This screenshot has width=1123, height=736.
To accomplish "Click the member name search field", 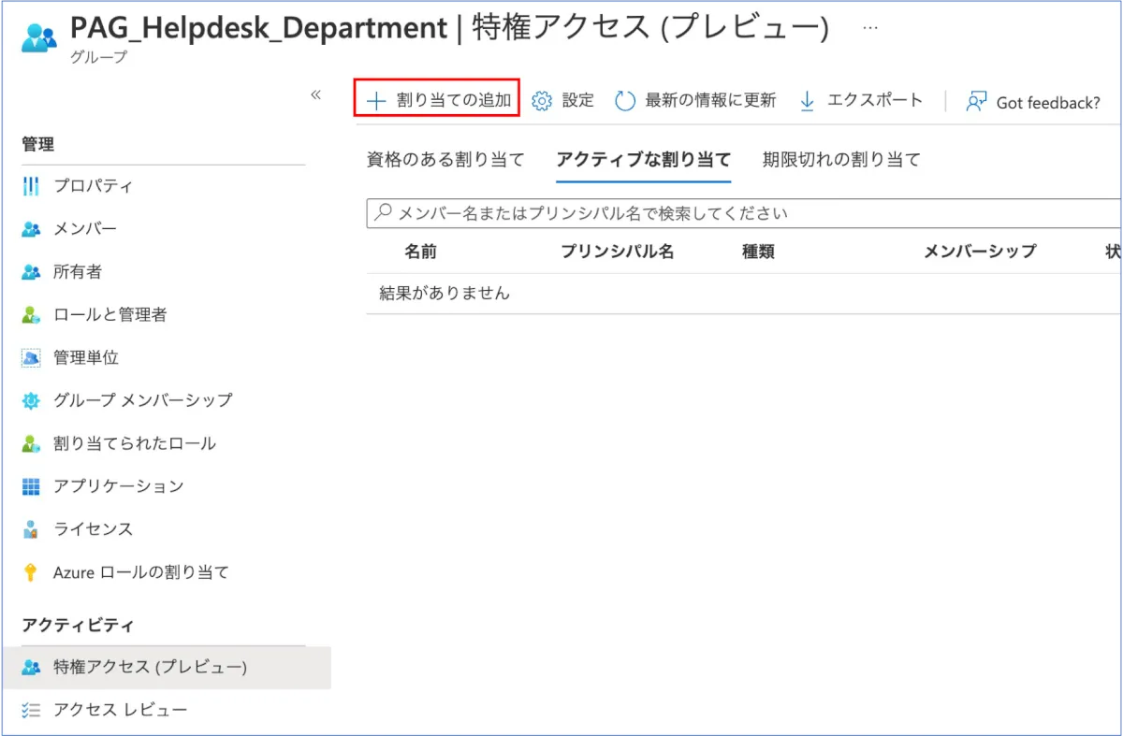I will (x=744, y=213).
